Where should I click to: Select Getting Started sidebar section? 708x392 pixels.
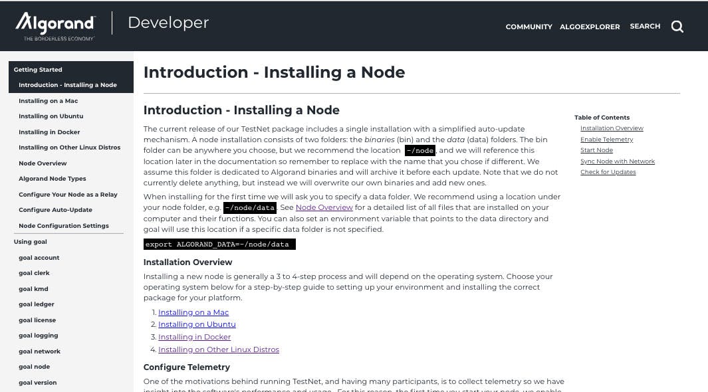38,70
